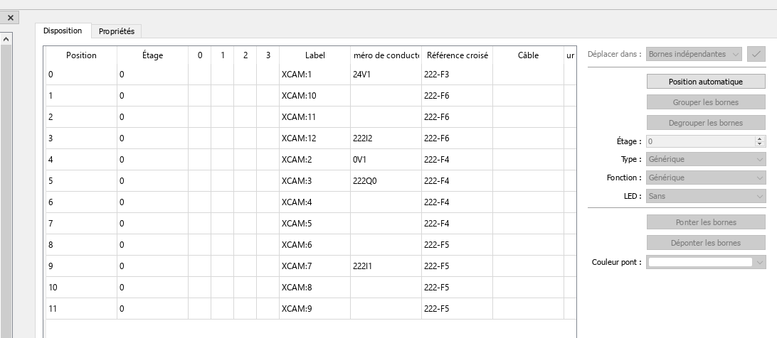Click the Étage spinner arrows
This screenshot has width=777, height=338.
click(x=760, y=141)
